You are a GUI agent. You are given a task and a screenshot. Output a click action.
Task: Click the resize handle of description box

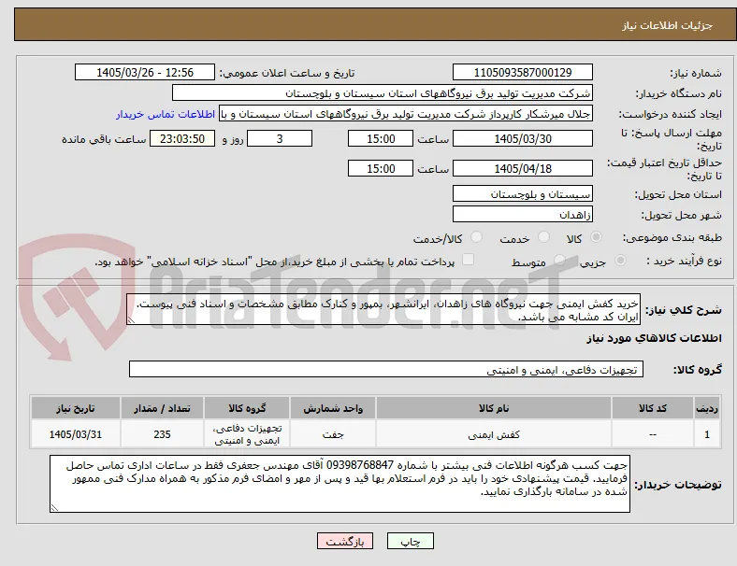coord(131,320)
